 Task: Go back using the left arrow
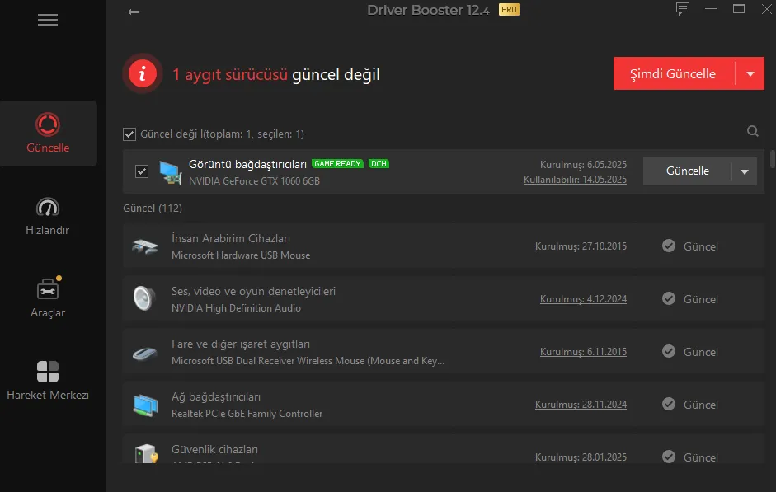tap(133, 12)
